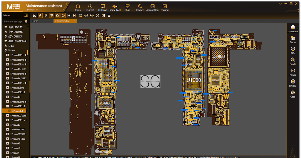Expand the iPhxneSE2022 tree node
301x158 pixels.
8,130
